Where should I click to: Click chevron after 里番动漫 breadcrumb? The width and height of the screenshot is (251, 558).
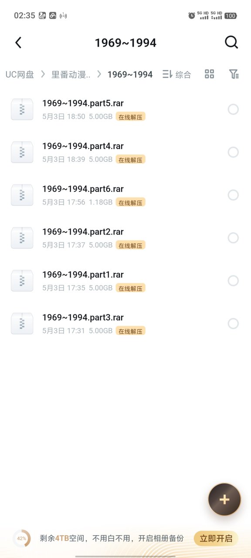click(x=99, y=74)
